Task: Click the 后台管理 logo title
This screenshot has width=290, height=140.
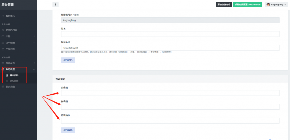Action: [x=8, y=5]
